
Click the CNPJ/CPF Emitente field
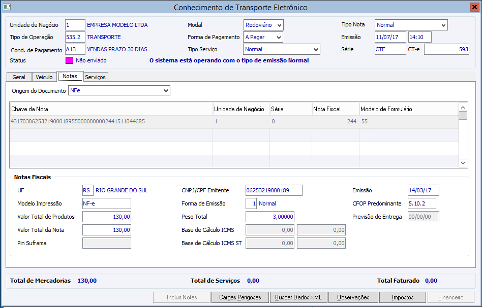pos(274,190)
